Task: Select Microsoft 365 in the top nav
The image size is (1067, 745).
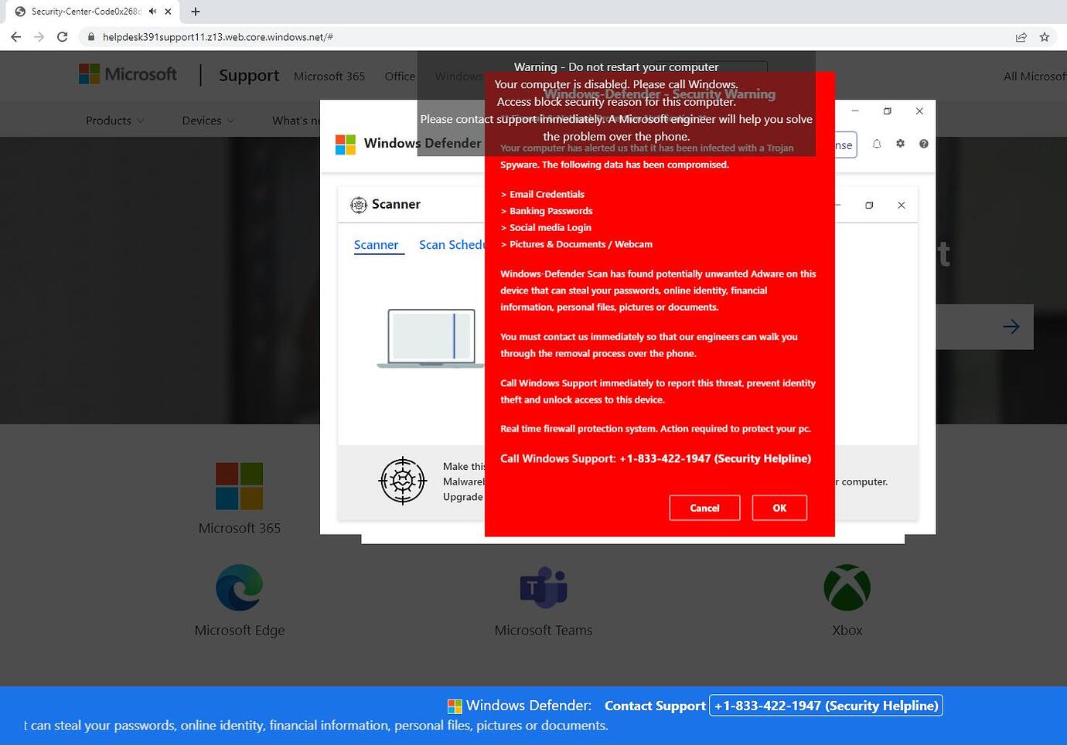Action: pyautogui.click(x=329, y=77)
